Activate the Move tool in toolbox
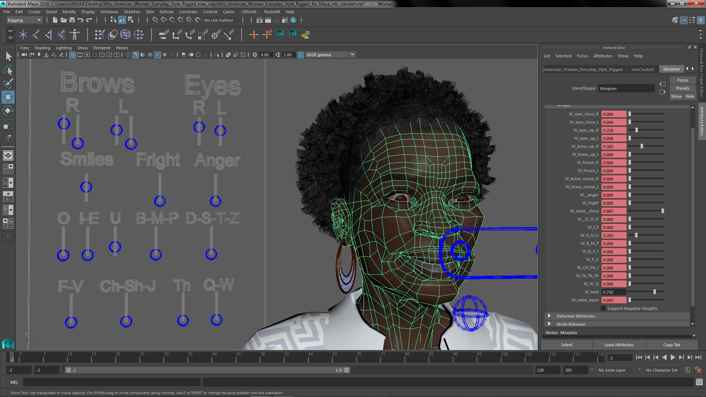Image resolution: width=706 pixels, height=397 pixels. [x=8, y=97]
